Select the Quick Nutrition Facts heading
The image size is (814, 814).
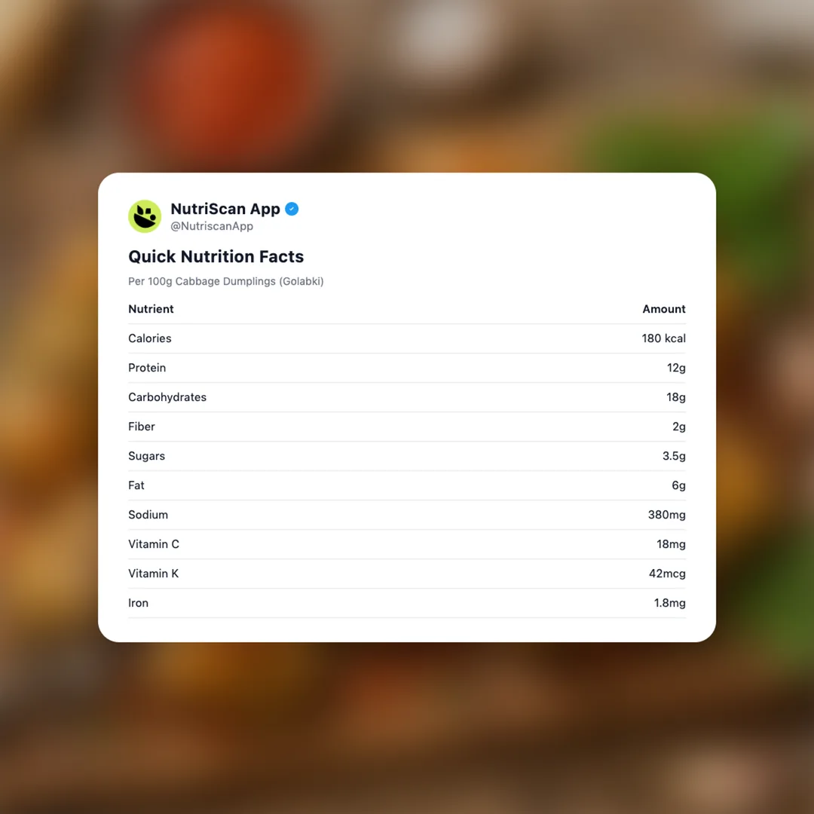tap(216, 256)
